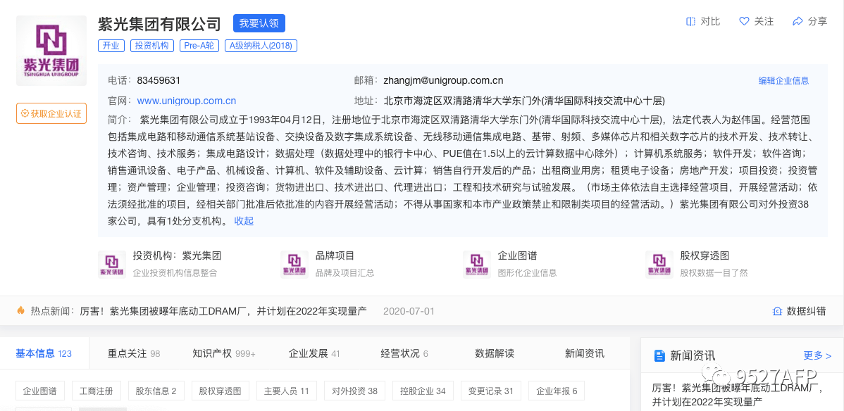Open 编辑企业信息 link
This screenshot has width=844, height=411.
[x=783, y=81]
